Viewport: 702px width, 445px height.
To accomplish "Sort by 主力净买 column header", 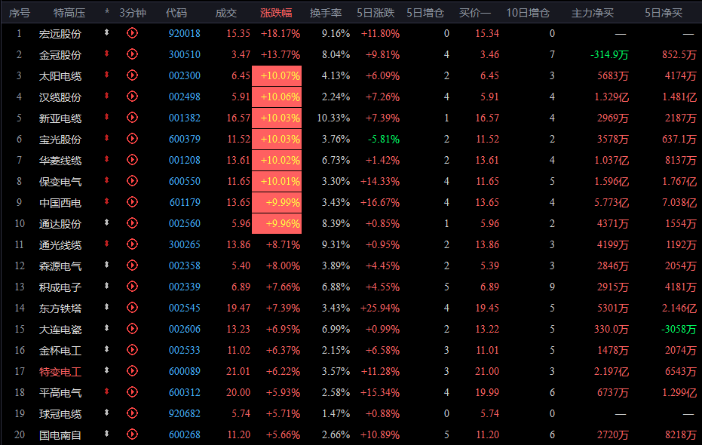I will (x=593, y=13).
